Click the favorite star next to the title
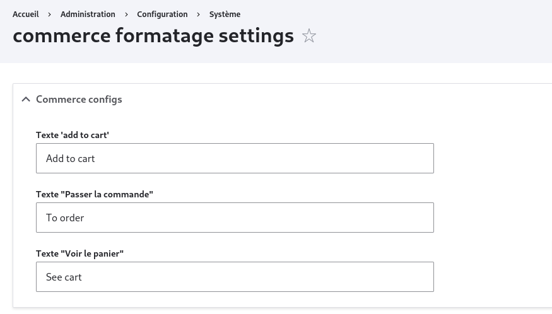 tap(308, 36)
